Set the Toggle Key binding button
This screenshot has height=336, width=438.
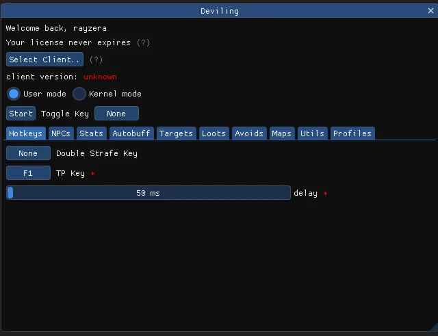tap(116, 114)
